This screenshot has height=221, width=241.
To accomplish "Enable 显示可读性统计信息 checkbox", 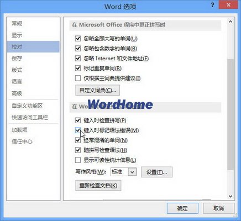I will click(x=78, y=160).
